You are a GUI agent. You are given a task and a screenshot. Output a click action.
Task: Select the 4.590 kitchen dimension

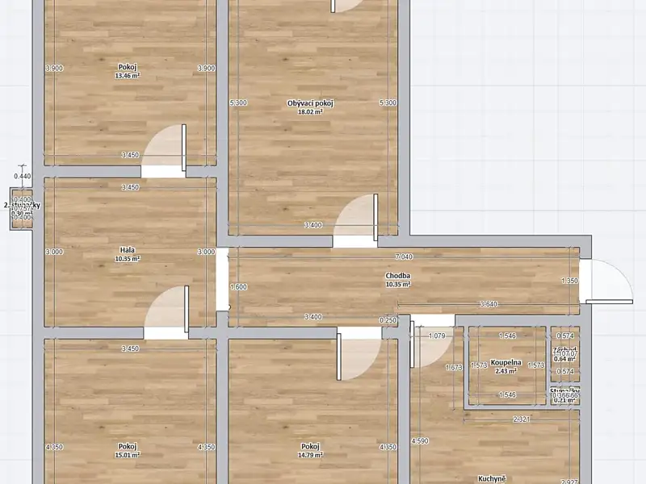pos(420,440)
